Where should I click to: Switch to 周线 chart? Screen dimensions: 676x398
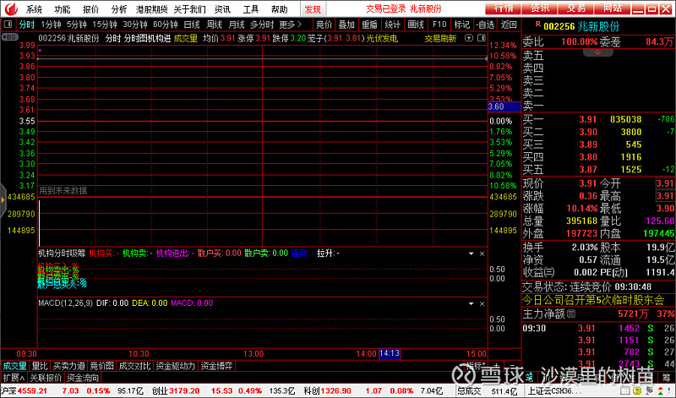tap(215, 25)
